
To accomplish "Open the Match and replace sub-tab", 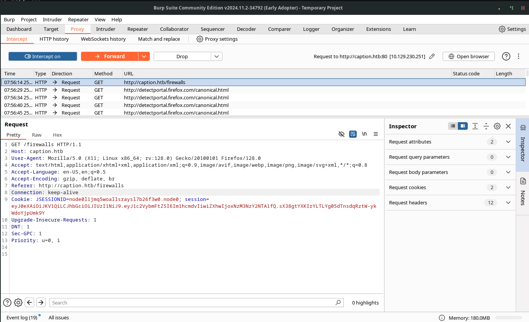I will click(159, 39).
